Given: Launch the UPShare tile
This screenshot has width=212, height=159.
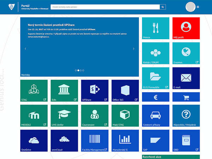Looking at the screenshot, I should click(95, 91).
